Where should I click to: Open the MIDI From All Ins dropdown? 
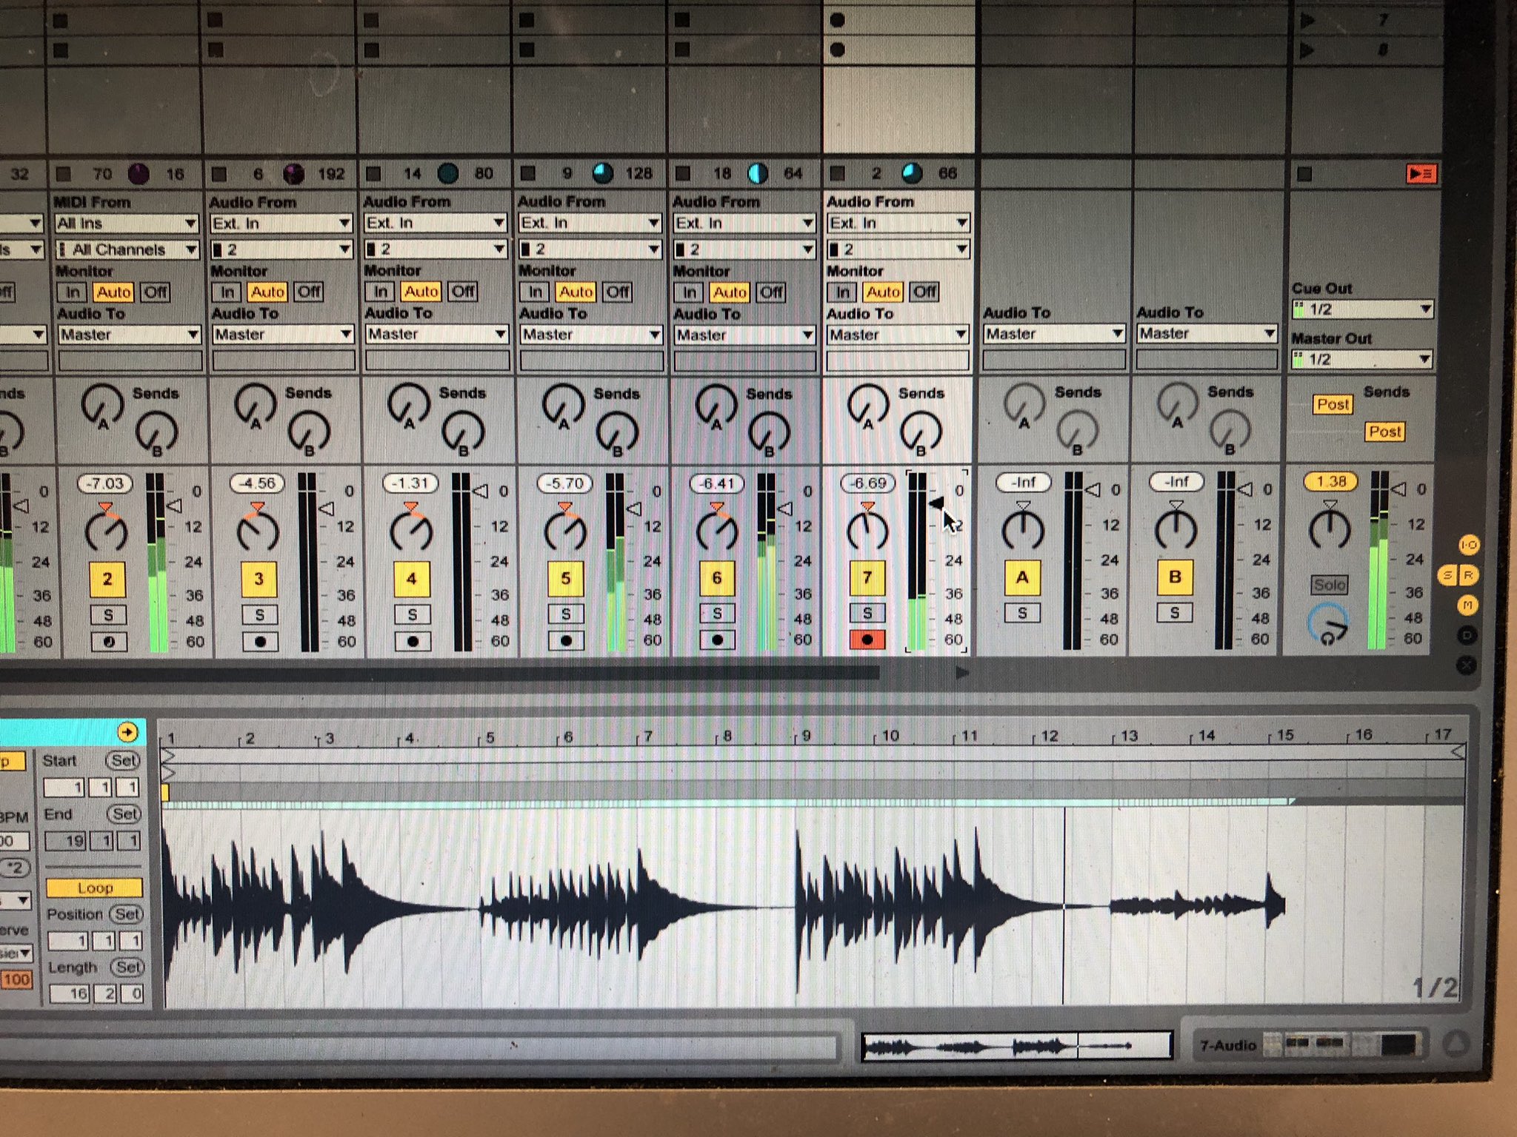(x=127, y=223)
